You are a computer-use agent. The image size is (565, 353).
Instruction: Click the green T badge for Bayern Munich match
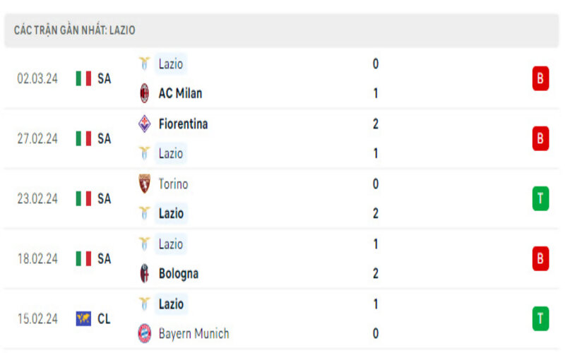(x=540, y=319)
